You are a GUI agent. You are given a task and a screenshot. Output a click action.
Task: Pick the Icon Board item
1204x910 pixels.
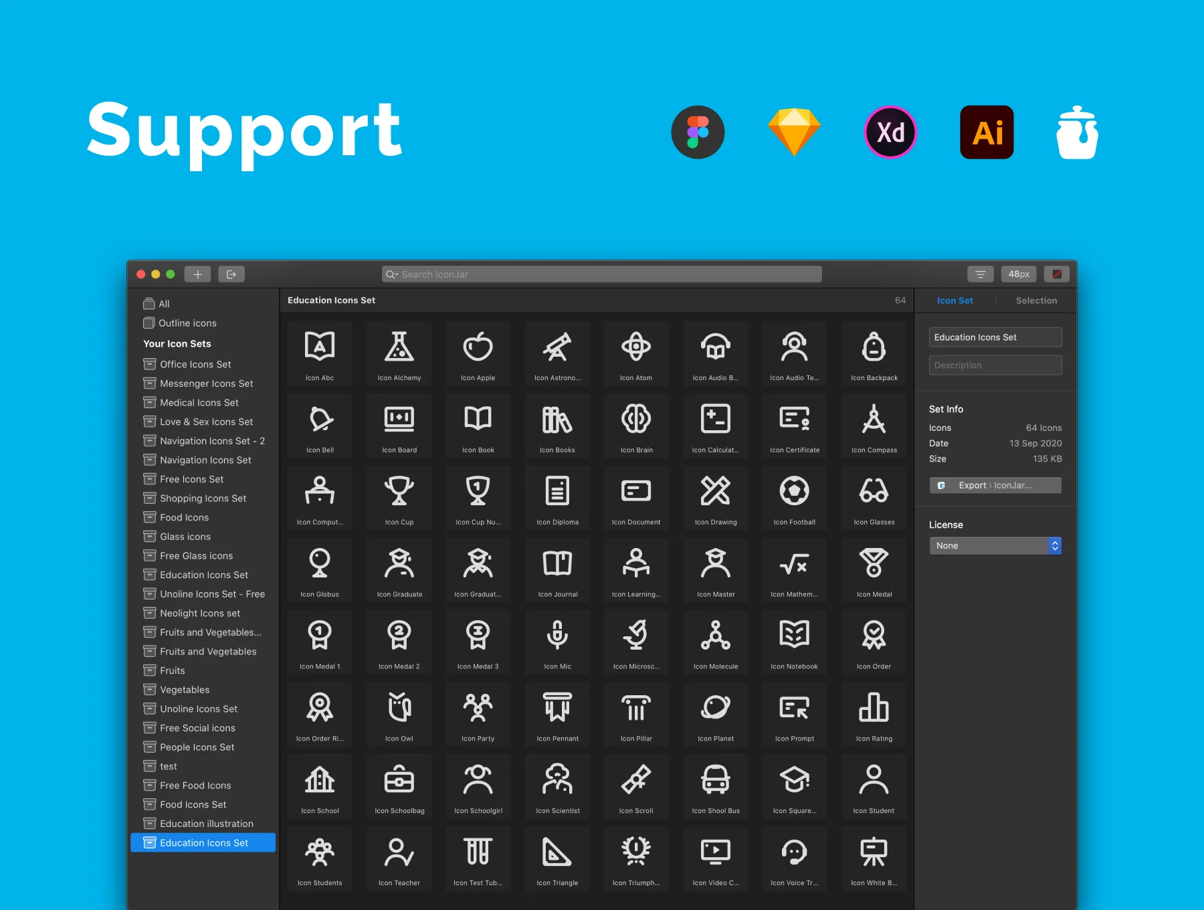tap(399, 426)
